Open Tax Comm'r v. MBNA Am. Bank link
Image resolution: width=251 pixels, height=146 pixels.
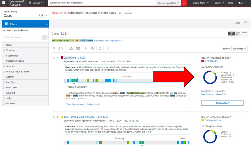(x=86, y=117)
